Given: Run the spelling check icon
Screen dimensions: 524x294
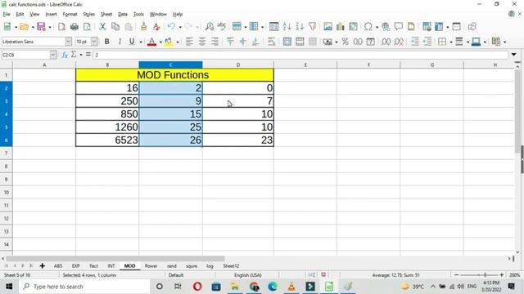Looking at the screenshot, I should tap(222, 27).
